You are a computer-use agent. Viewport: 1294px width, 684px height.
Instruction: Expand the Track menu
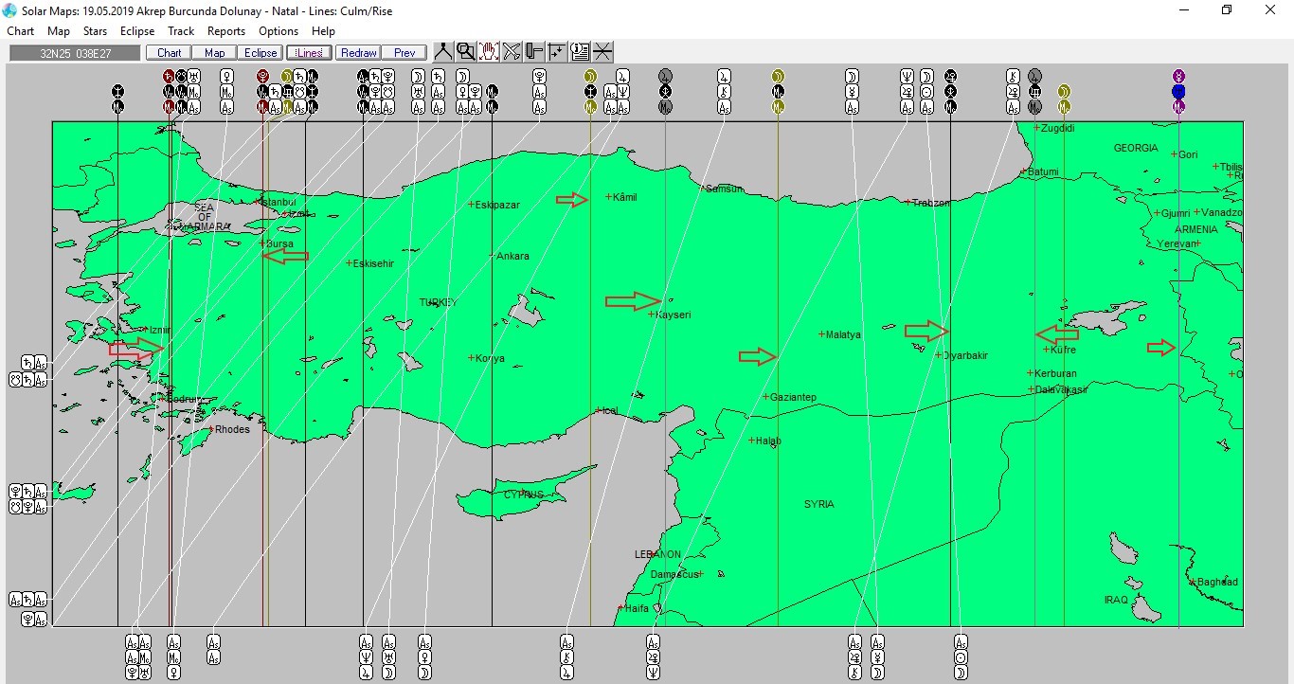click(x=181, y=31)
